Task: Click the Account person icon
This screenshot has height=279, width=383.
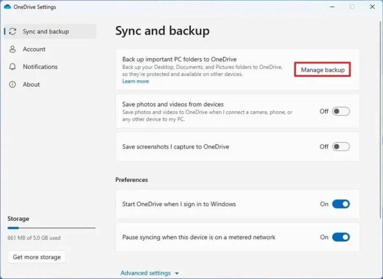Action: point(12,49)
